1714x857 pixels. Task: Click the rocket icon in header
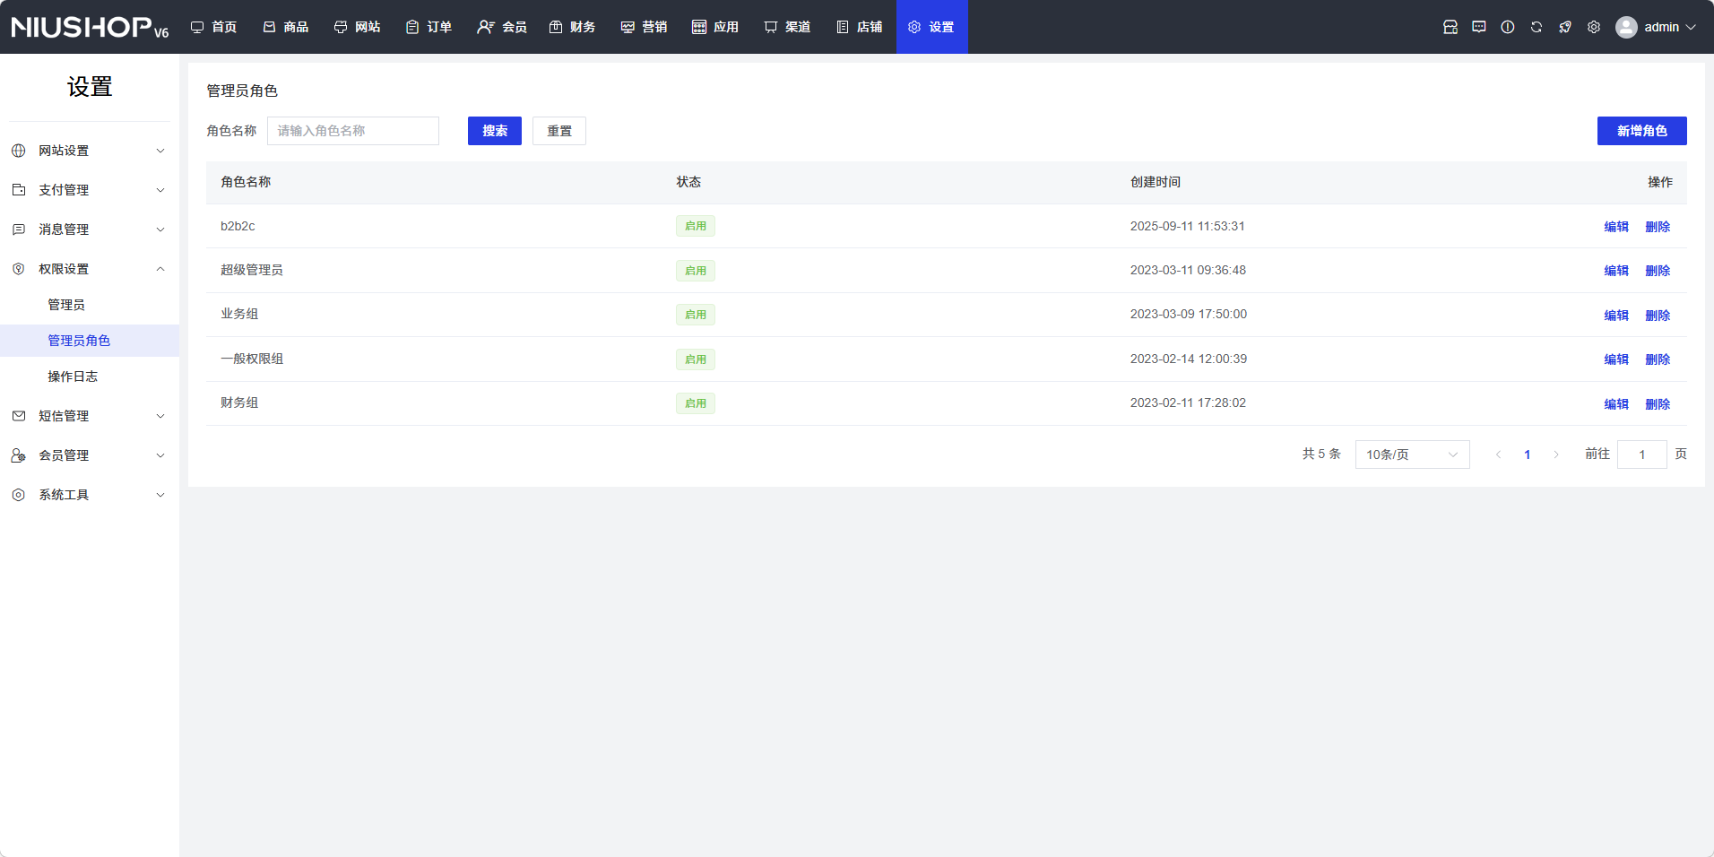1565,27
